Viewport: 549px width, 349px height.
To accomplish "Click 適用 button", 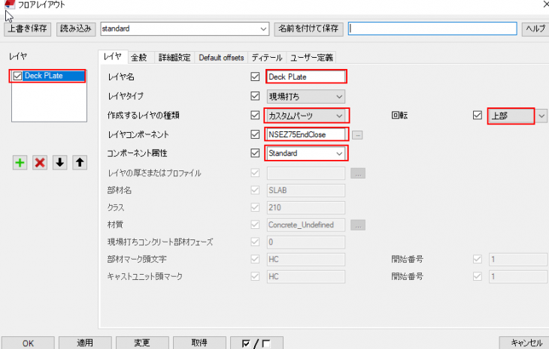I will click(85, 343).
